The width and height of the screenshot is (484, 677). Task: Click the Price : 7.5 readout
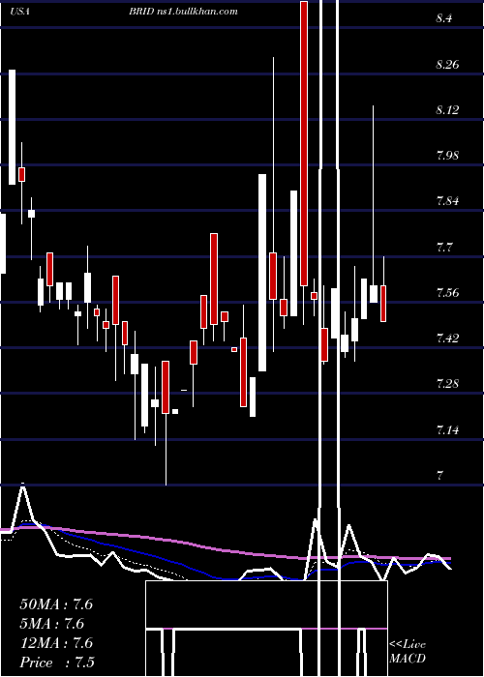pos(57,662)
